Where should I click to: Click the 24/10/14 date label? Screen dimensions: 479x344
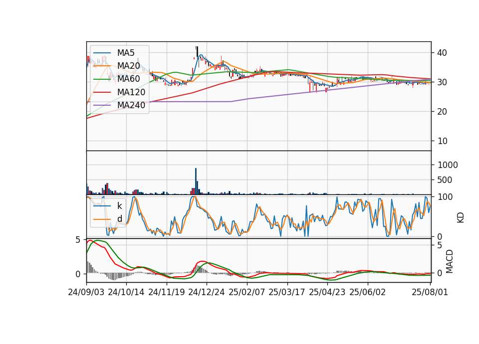click(126, 292)
